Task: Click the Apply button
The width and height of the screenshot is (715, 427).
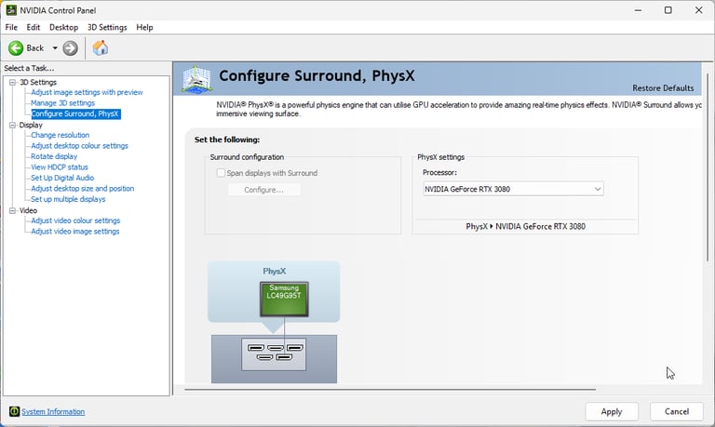Action: coord(612,411)
